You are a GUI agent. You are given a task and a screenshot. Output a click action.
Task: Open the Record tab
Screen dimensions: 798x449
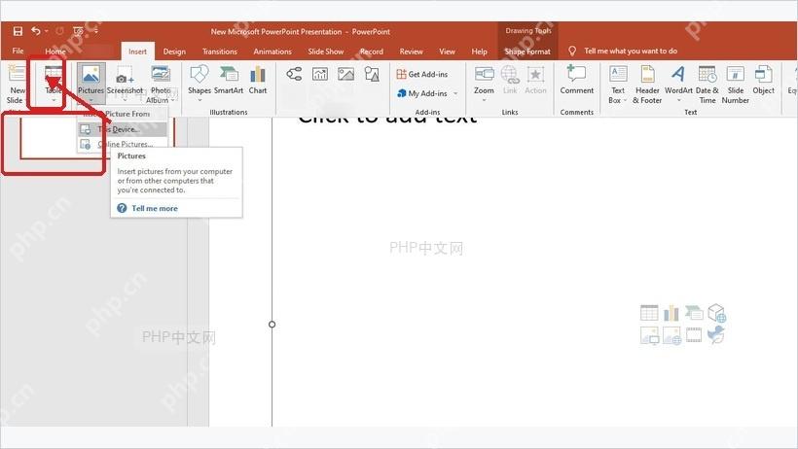[x=372, y=52]
